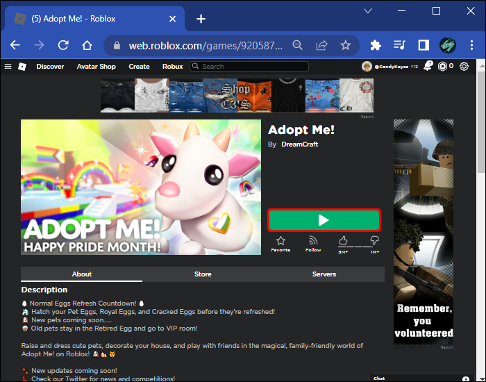
Task: Toggle Follow for Adopt Me!
Action: pos(313,241)
